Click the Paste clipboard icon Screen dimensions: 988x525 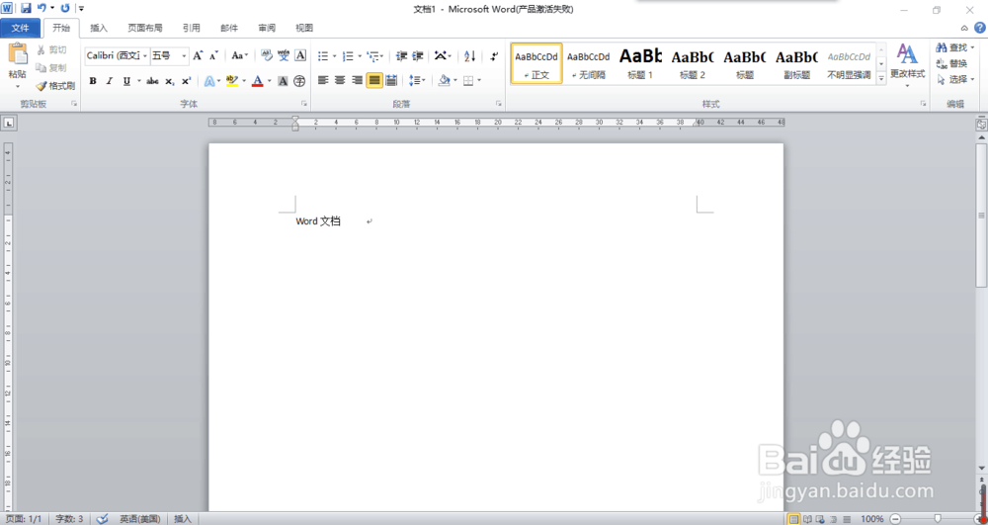(18, 54)
